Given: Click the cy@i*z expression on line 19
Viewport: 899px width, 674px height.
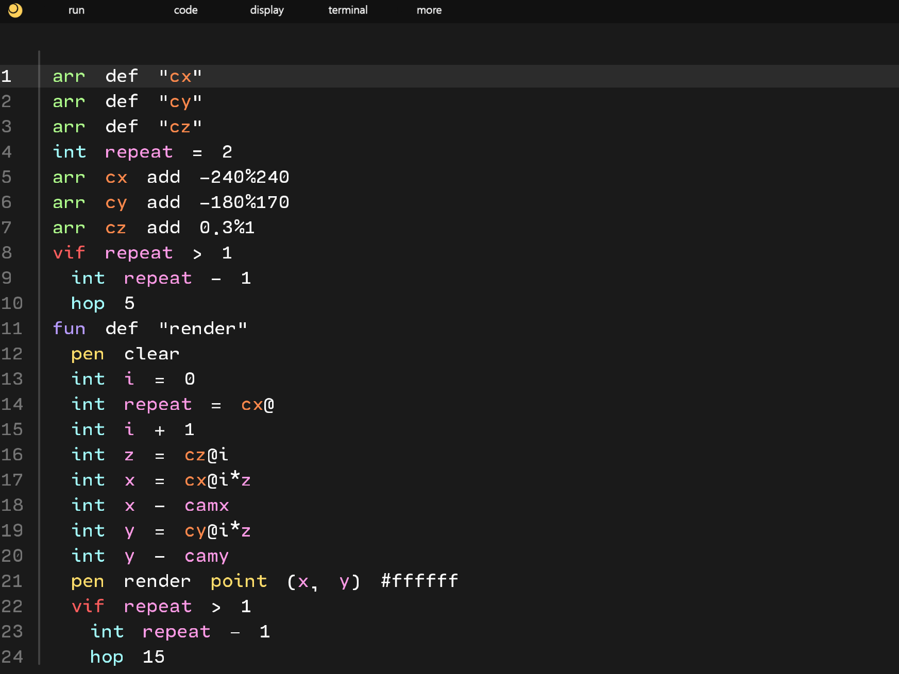Looking at the screenshot, I should 217,530.
